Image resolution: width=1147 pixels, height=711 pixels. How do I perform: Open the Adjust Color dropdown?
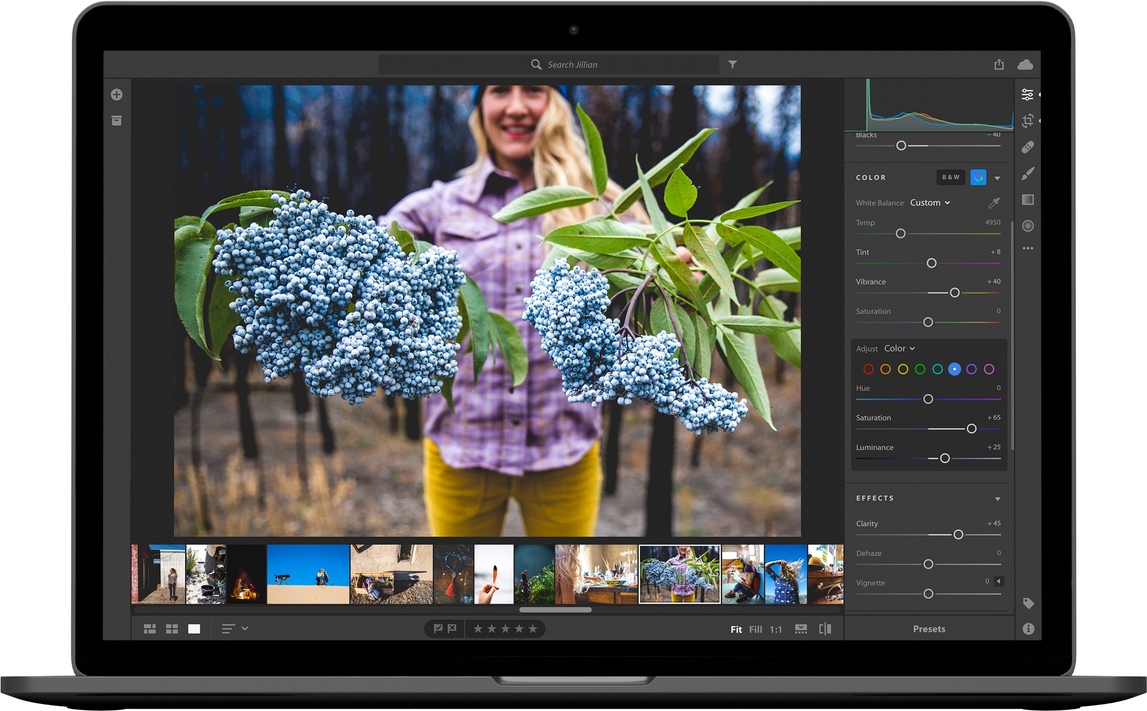pos(899,348)
